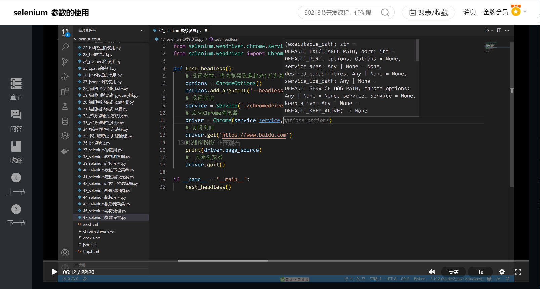Viewport: 540px width, 289px height.
Task: Seek on the video progress bar
Action: tap(286, 261)
